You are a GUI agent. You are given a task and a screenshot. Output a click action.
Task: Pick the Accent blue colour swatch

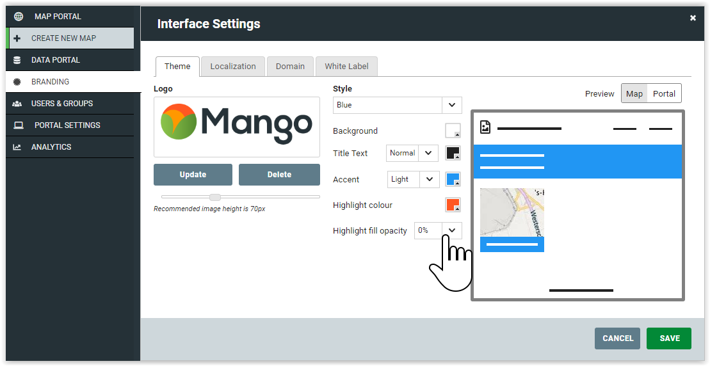453,179
